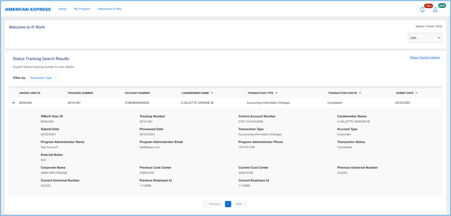The height and width of the screenshot is (216, 451).
Task: Sort by Transaction Status column arrow
Action: tap(360, 93)
